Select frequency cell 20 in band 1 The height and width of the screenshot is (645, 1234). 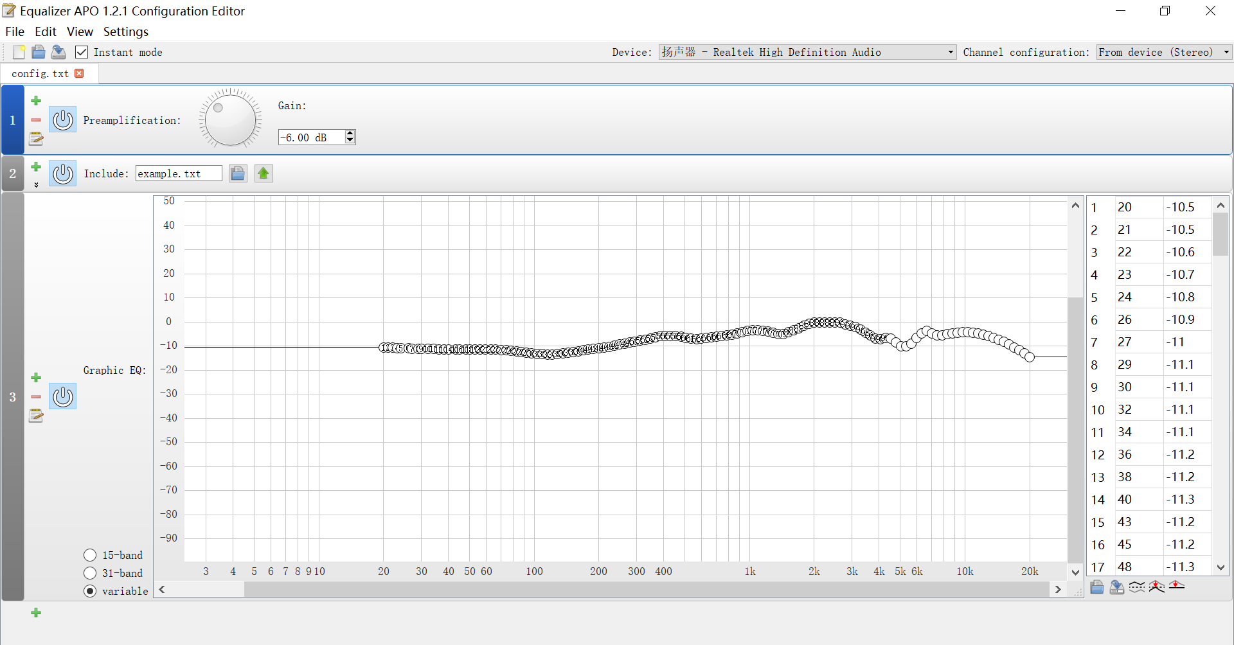pos(1139,208)
